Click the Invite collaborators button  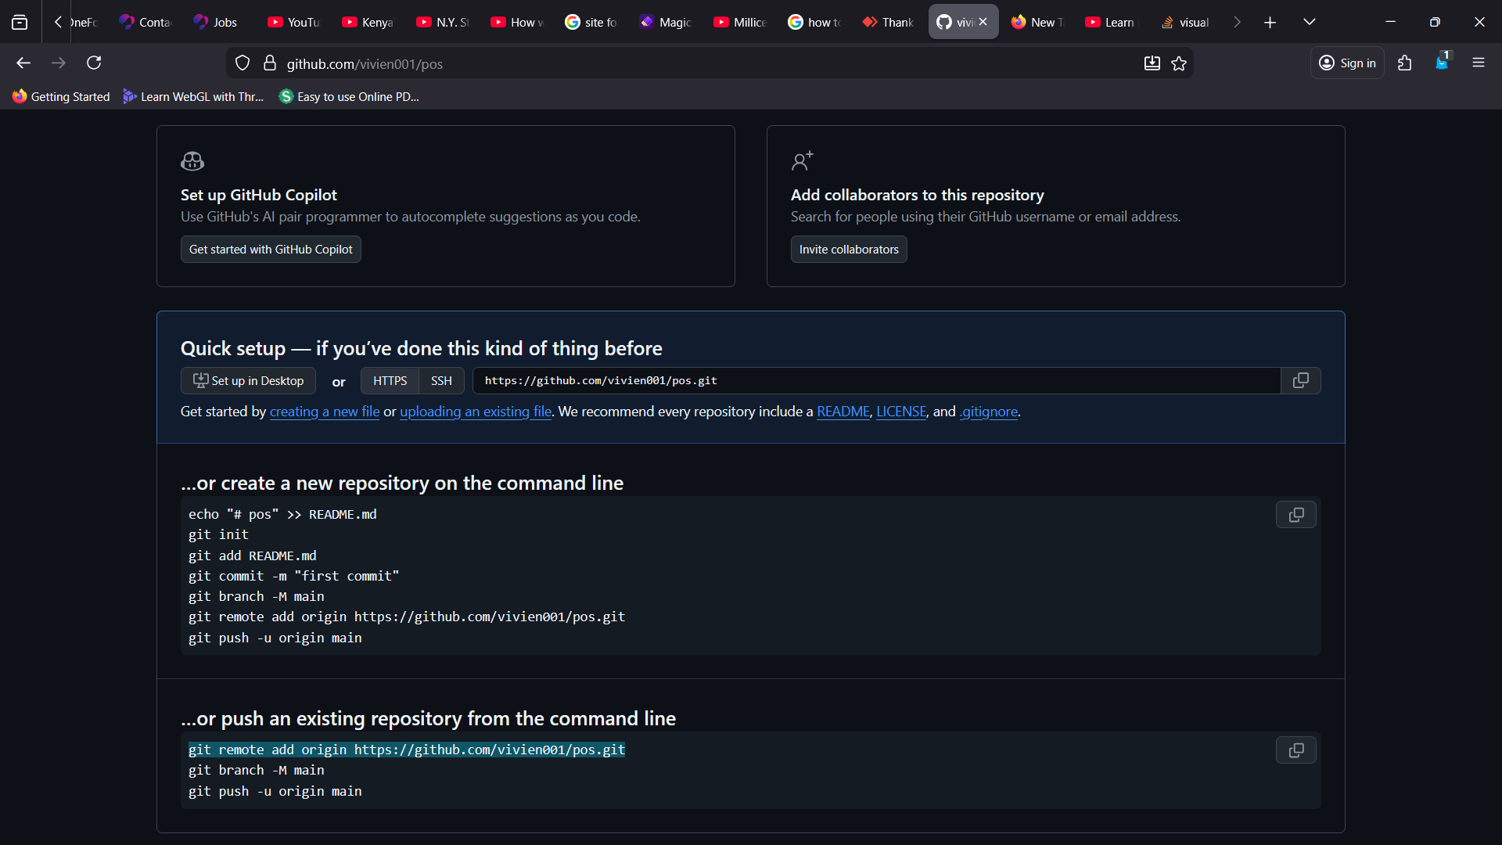[848, 250]
